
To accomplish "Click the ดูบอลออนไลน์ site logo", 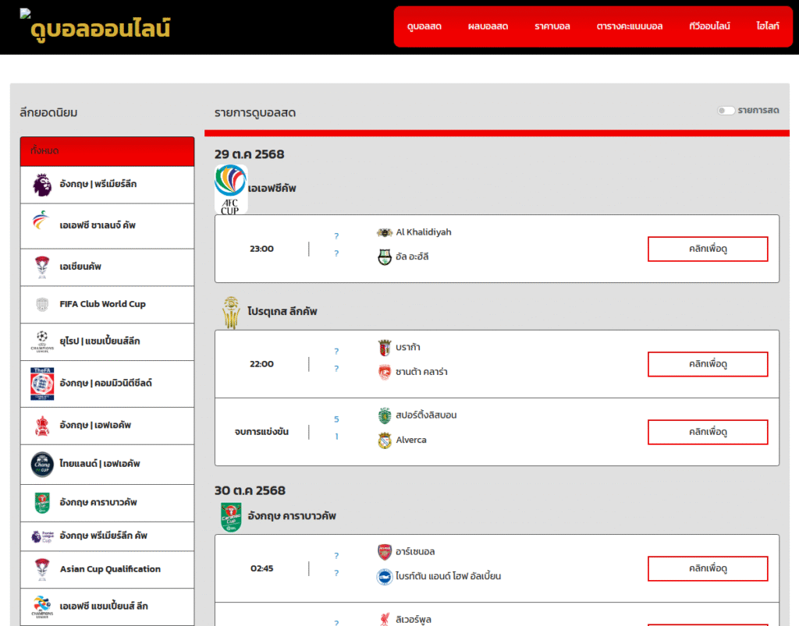I will pyautogui.click(x=96, y=28).
